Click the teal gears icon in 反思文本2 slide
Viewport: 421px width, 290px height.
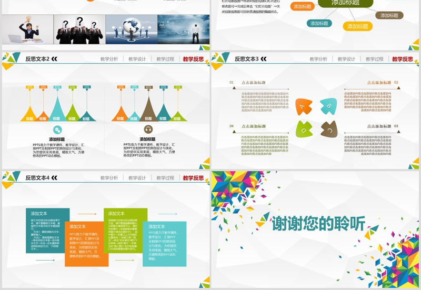(x=57, y=129)
